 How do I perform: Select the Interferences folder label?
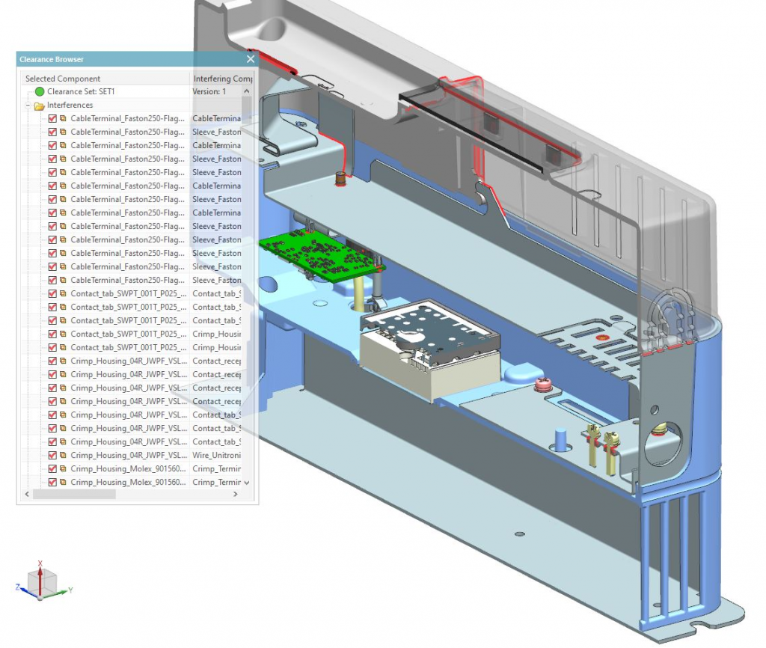tap(70, 106)
